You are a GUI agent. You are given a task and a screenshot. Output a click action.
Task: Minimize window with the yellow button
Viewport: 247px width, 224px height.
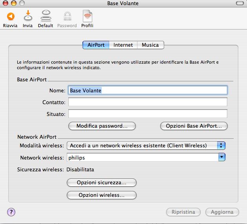click(x=14, y=3)
